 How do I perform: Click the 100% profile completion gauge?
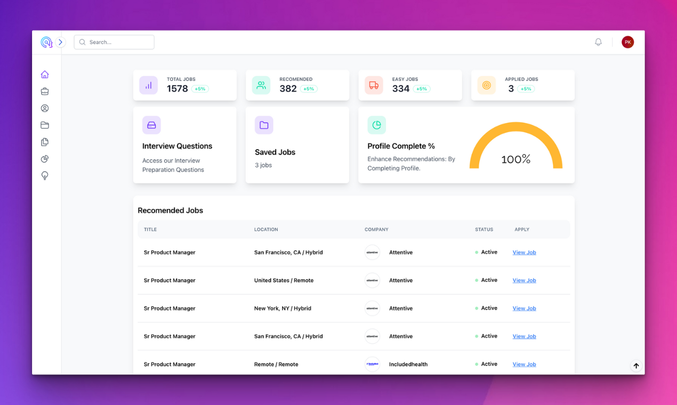(x=516, y=155)
